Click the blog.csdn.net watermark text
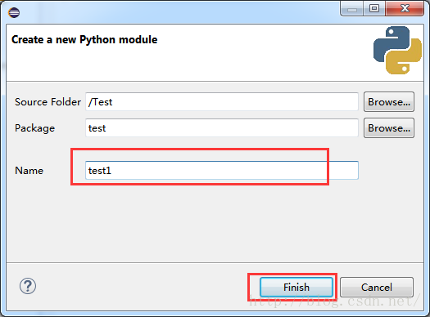Viewport: 430px width, 317px height. coord(334,301)
